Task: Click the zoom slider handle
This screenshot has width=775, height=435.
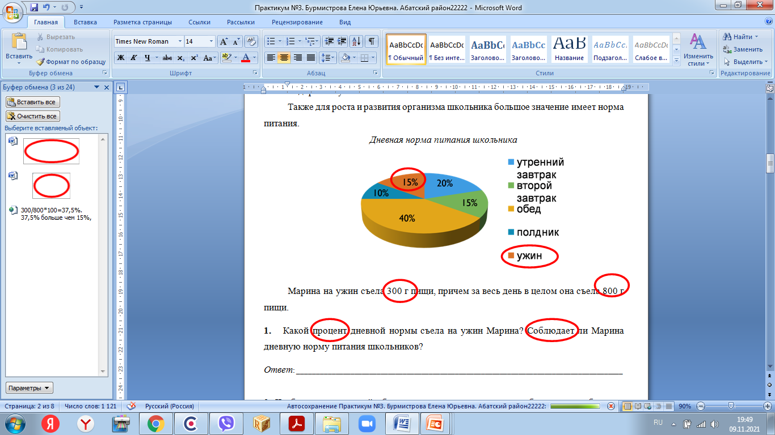Action: (731, 406)
